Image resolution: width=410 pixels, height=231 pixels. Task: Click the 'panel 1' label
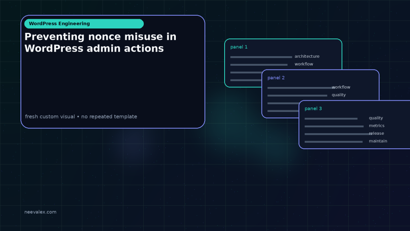click(x=239, y=47)
